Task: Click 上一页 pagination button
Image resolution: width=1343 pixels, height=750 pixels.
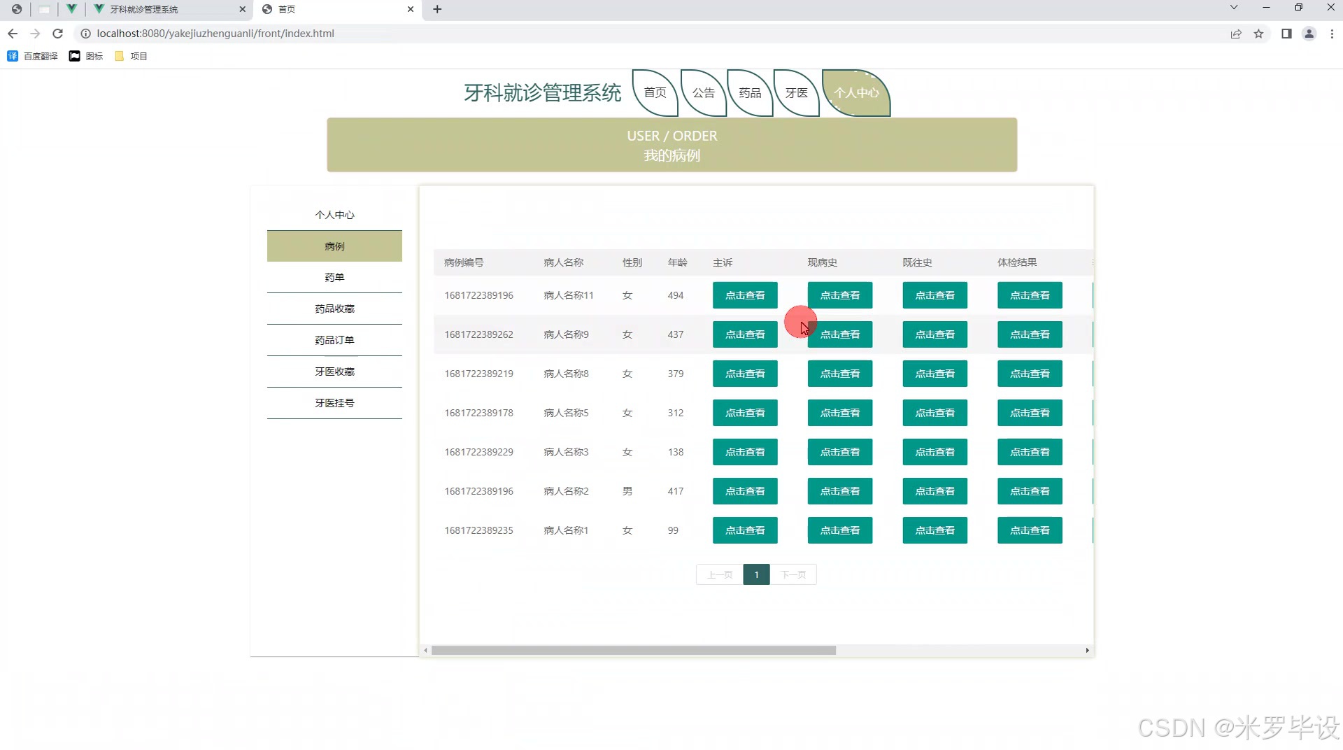Action: (719, 574)
